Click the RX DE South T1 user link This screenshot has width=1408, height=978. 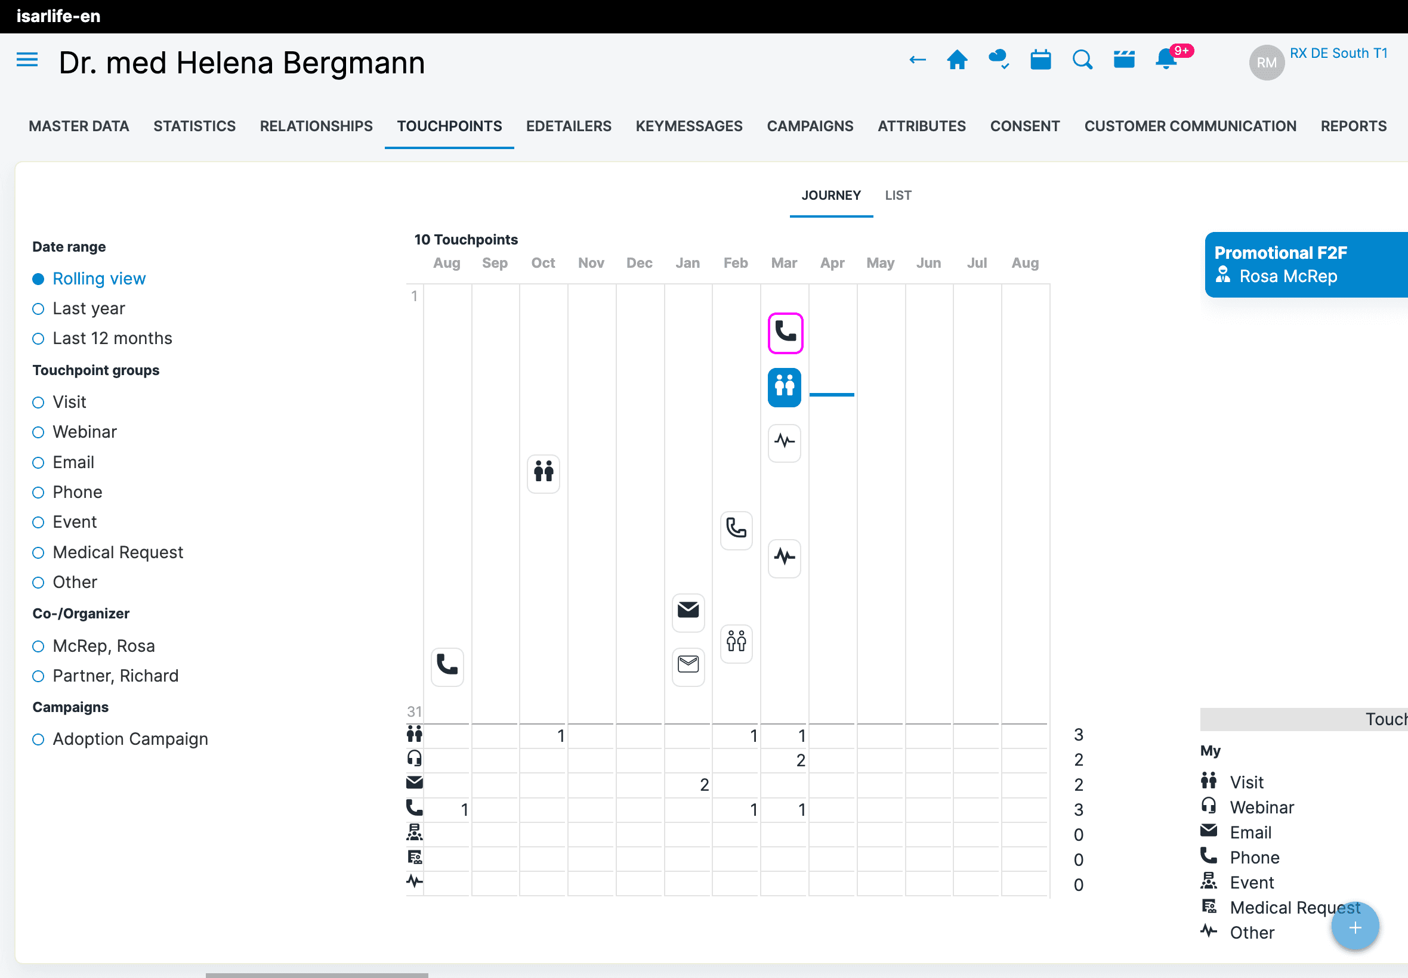[1338, 53]
